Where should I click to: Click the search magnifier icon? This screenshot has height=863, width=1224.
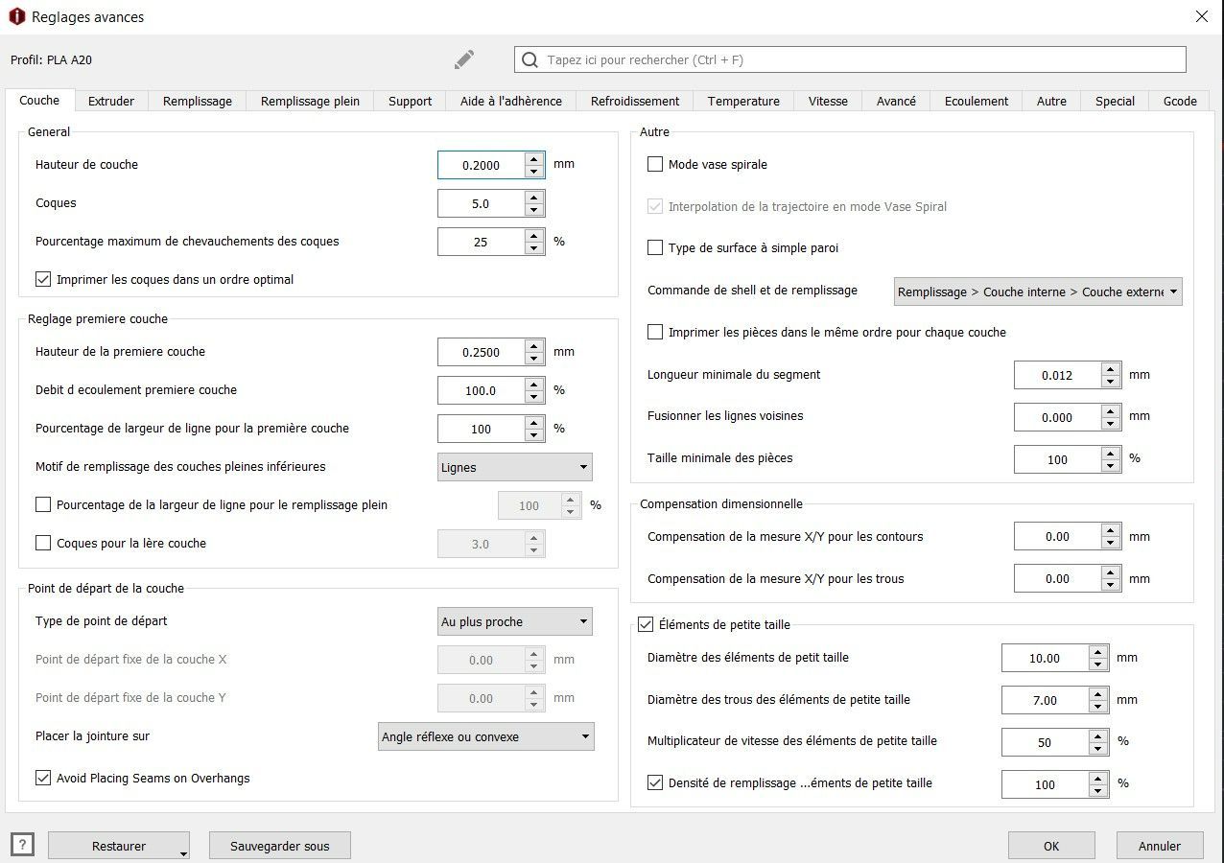click(x=530, y=59)
